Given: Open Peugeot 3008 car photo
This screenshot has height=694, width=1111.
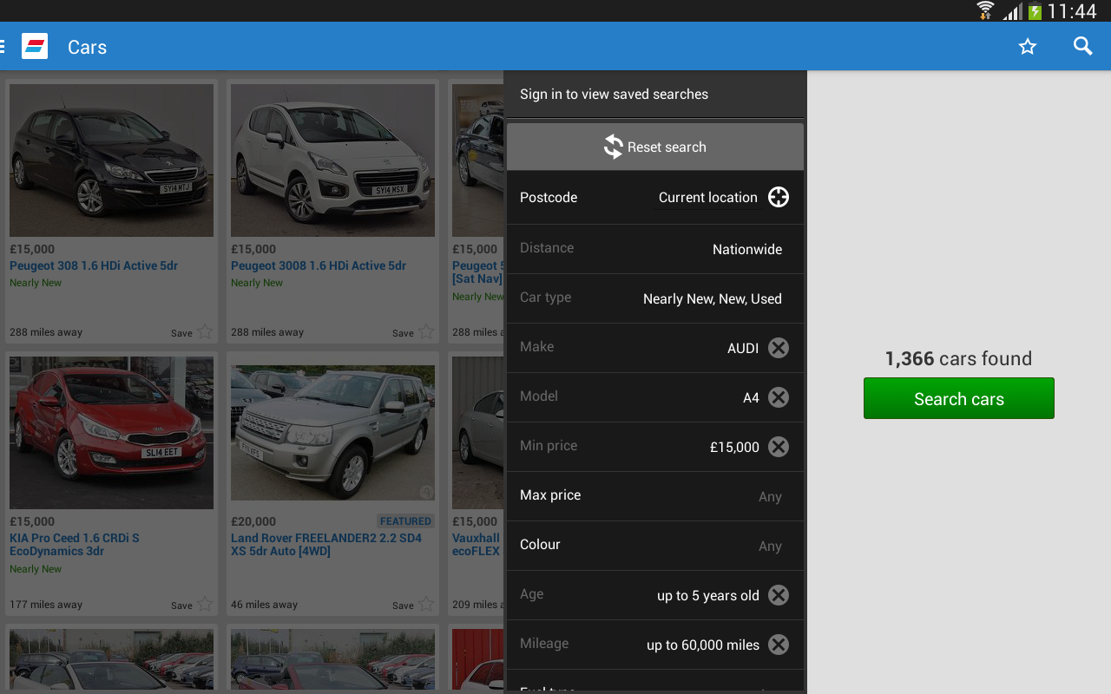Looking at the screenshot, I should (x=332, y=160).
